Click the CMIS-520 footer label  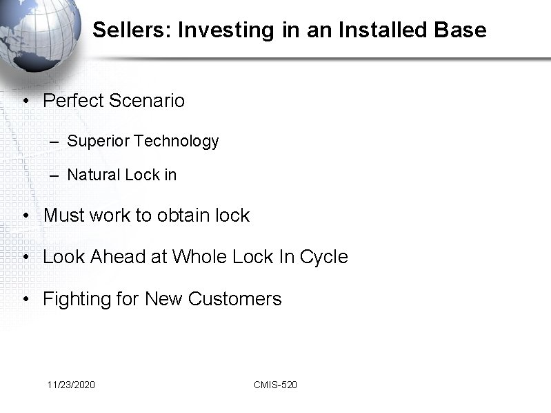coord(275,385)
